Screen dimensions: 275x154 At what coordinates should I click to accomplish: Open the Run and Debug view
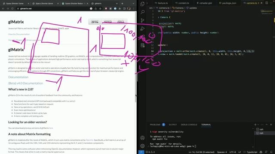click(x=143, y=29)
